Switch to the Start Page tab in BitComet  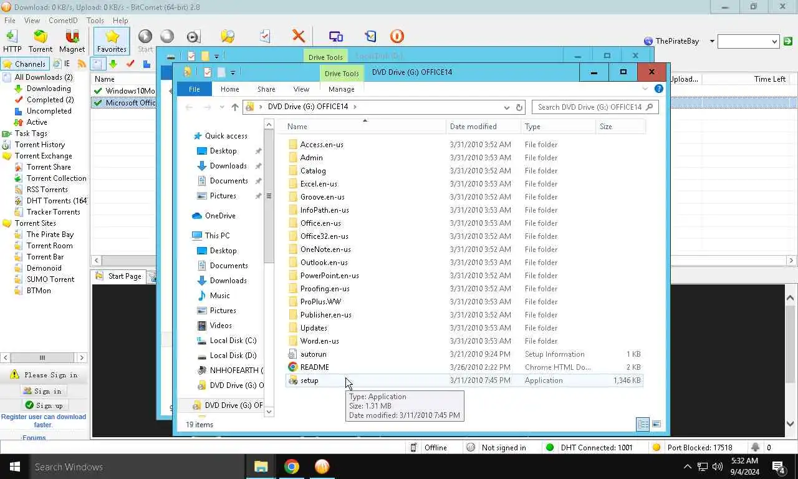118,276
